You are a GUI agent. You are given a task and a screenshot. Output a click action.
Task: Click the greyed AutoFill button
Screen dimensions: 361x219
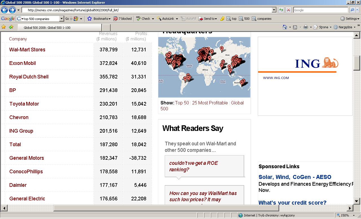click(188, 19)
